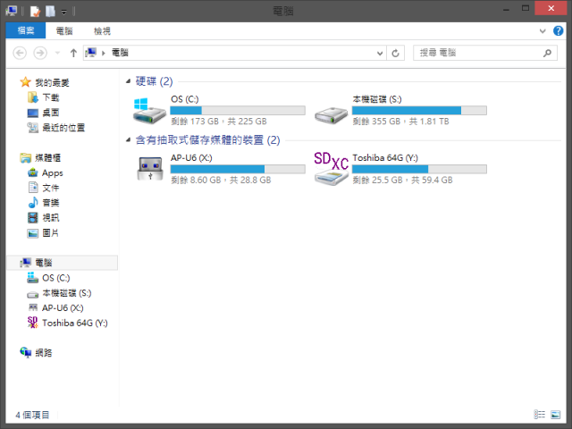Open the recent locations dropdown arrow
The height and width of the screenshot is (429, 572).
pos(57,53)
